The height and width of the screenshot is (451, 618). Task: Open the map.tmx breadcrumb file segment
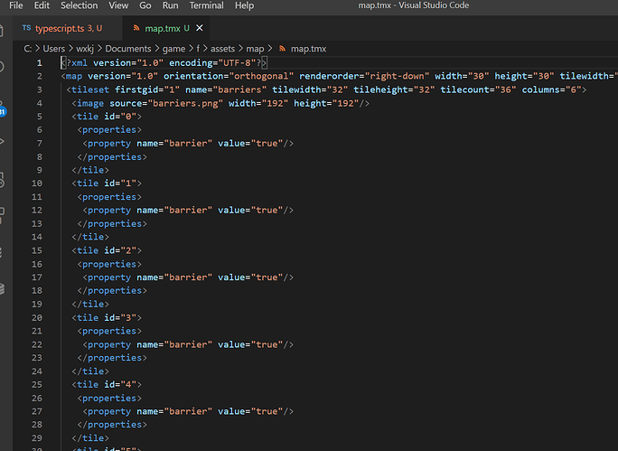pos(308,49)
